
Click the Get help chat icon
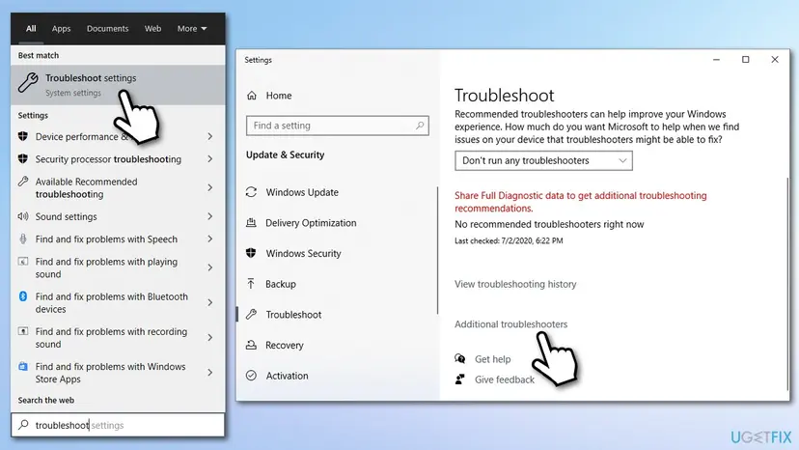[x=460, y=358]
